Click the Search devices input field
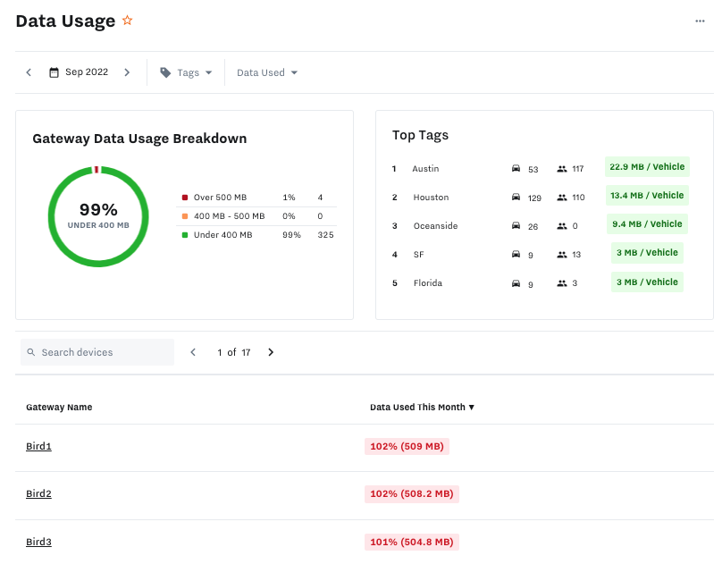722x564 pixels. coord(97,352)
